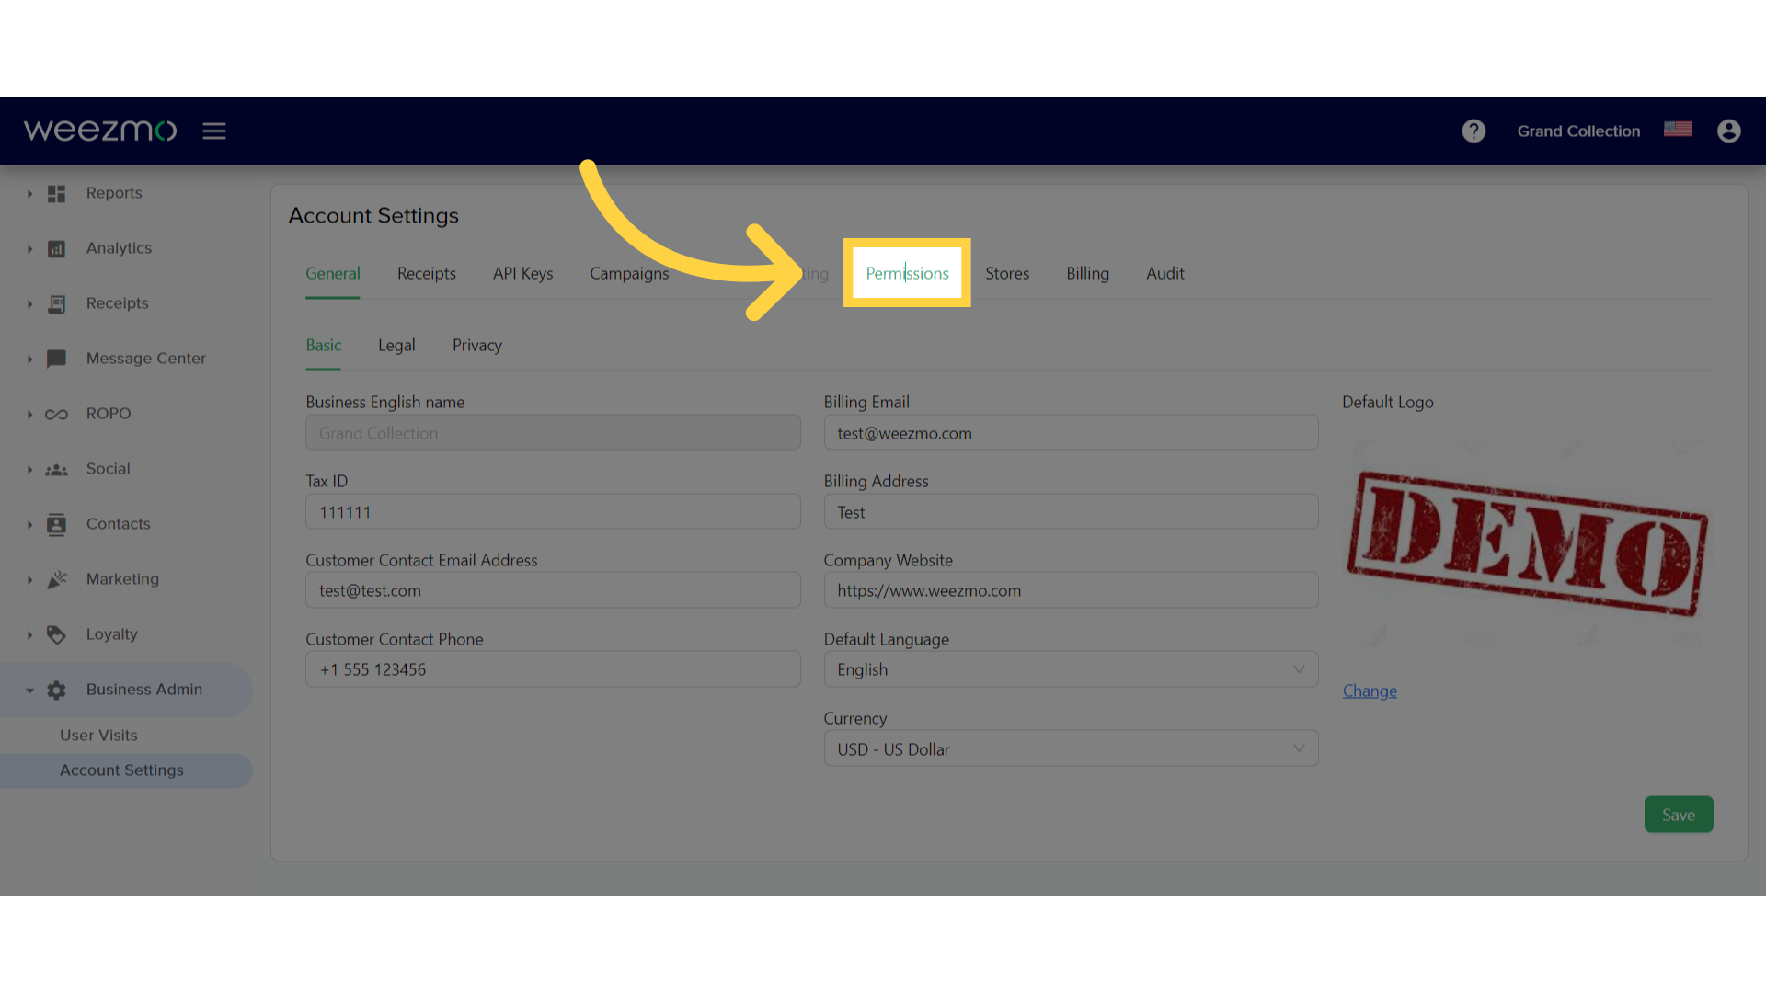Click the Business English name input field

pyautogui.click(x=552, y=433)
